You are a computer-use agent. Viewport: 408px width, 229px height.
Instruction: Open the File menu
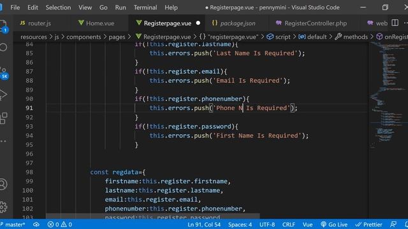15,8
